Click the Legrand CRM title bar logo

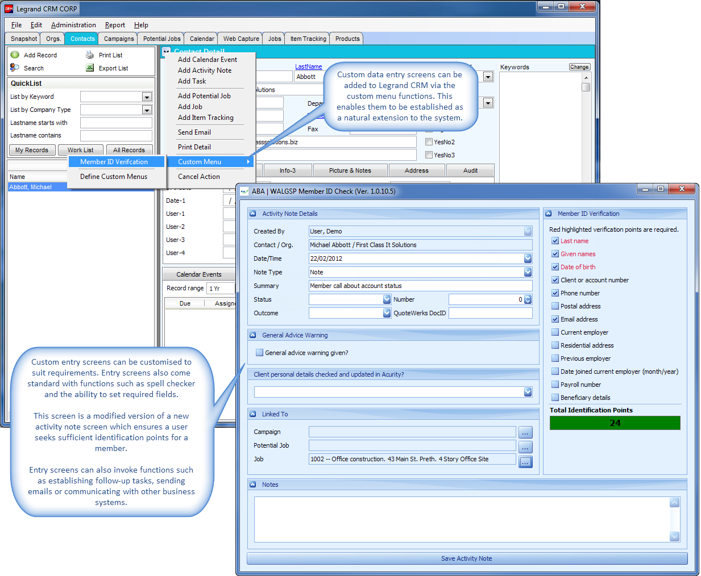coord(9,9)
